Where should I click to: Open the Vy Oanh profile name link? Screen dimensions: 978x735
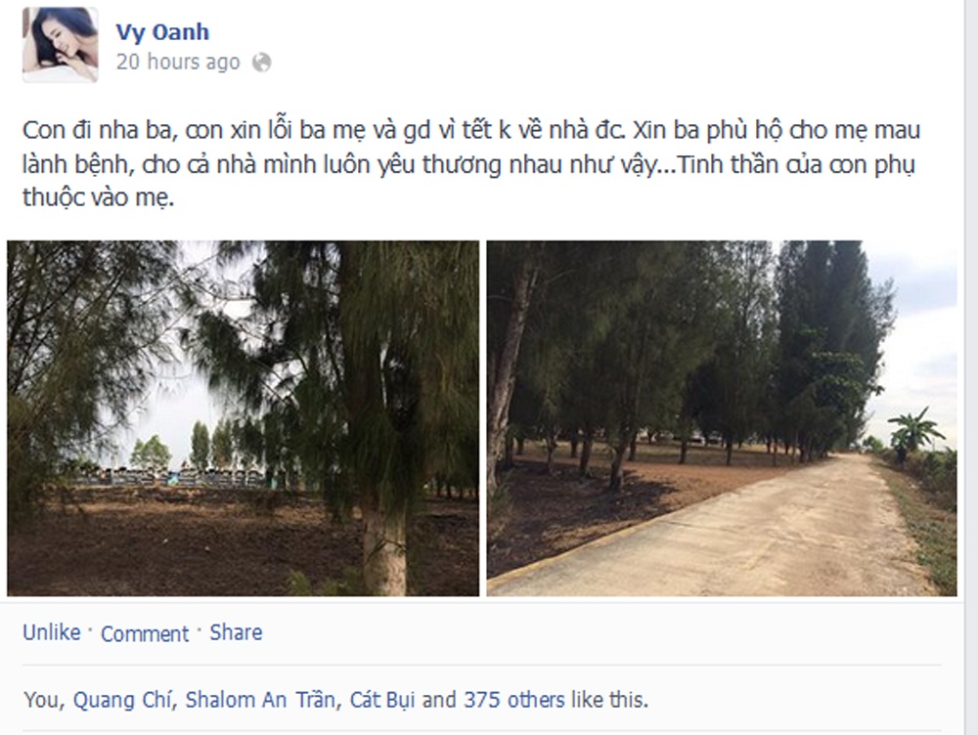pos(162,32)
